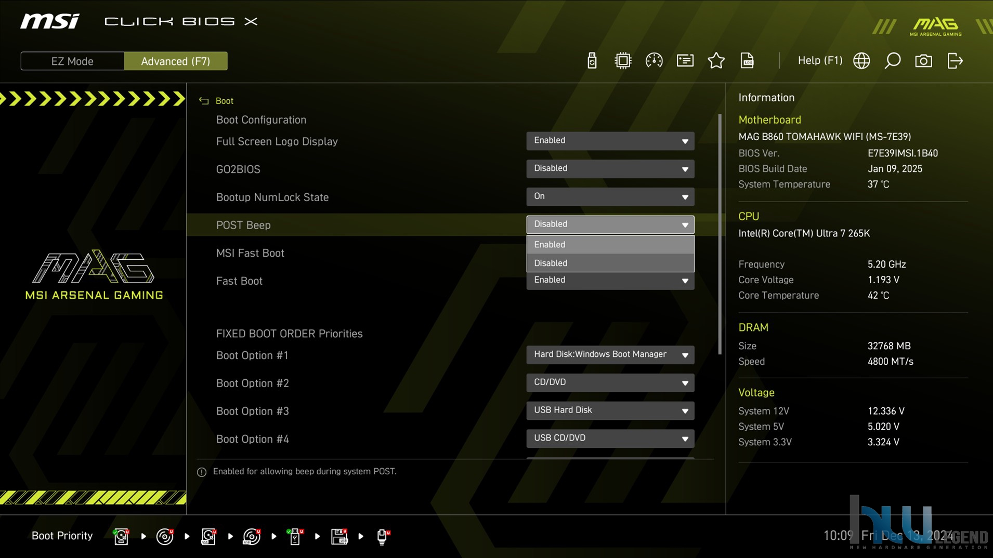The width and height of the screenshot is (993, 558).
Task: Click the Boot Priority label
Action: tap(62, 536)
